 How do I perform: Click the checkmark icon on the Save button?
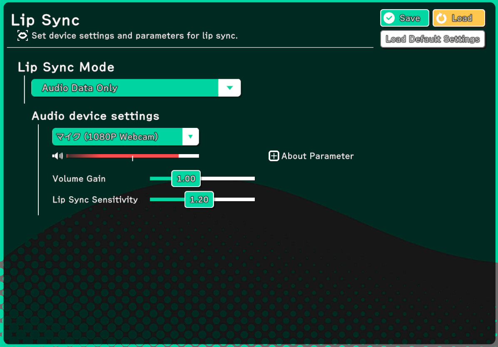coord(389,18)
